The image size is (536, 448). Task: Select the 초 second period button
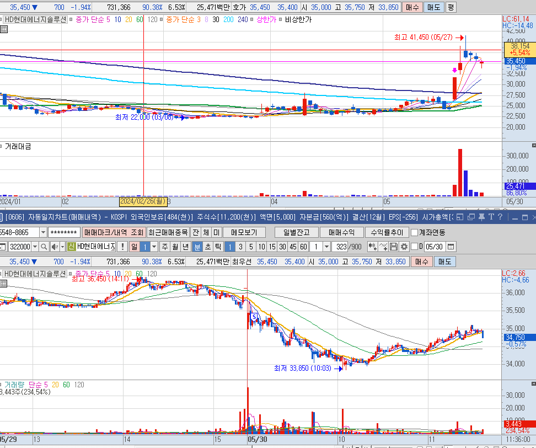pyautogui.click(x=208, y=247)
